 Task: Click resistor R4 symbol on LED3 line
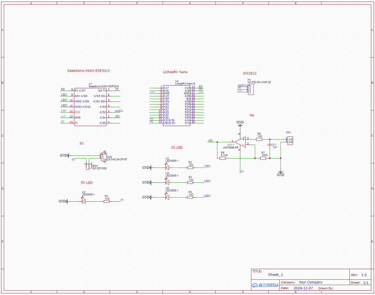click(190, 197)
